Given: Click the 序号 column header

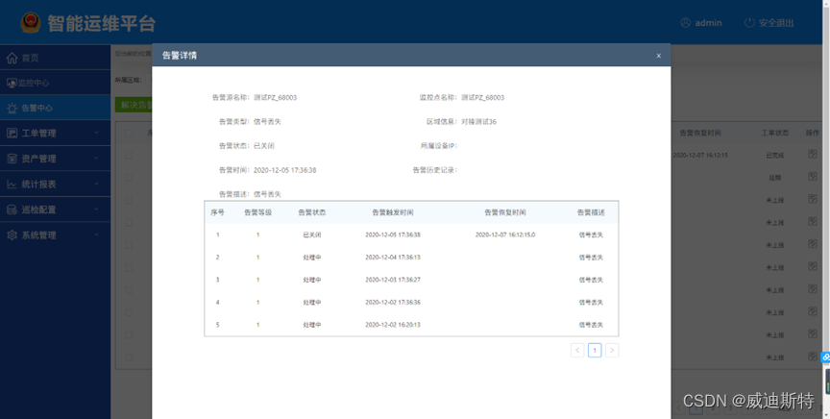Looking at the screenshot, I should click(217, 212).
